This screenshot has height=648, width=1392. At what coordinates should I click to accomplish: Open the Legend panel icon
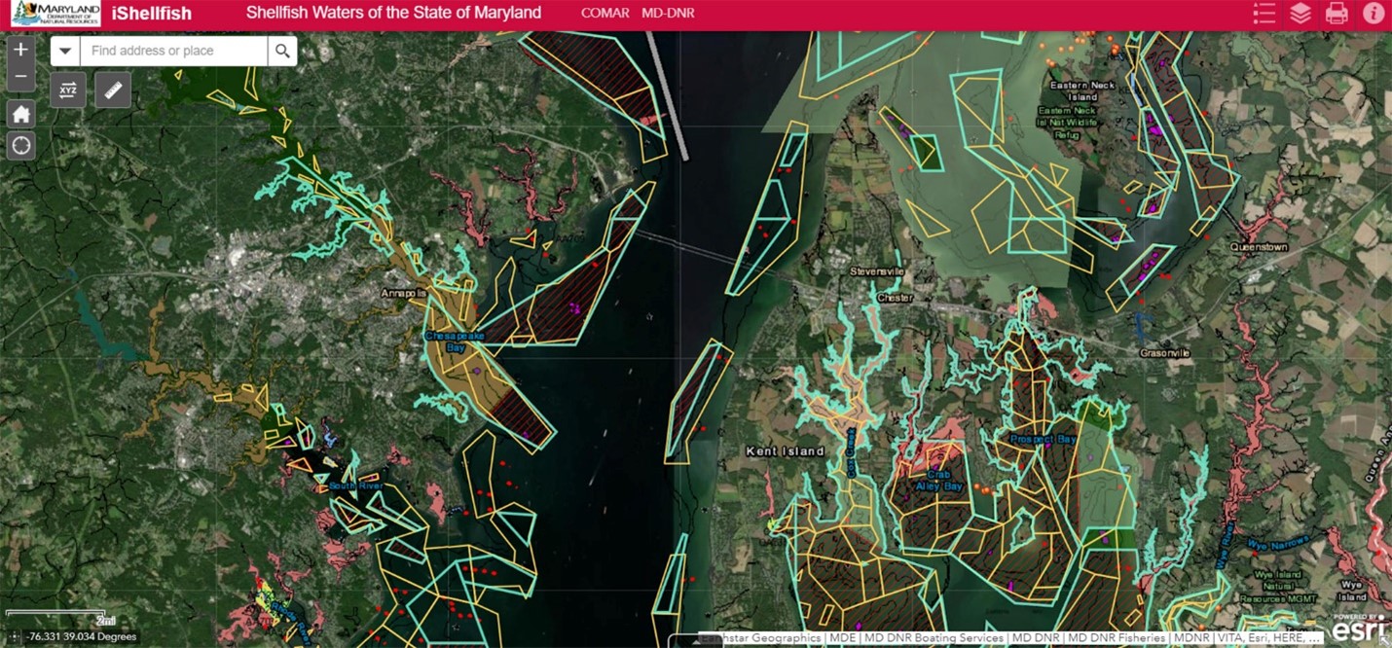point(1264,14)
